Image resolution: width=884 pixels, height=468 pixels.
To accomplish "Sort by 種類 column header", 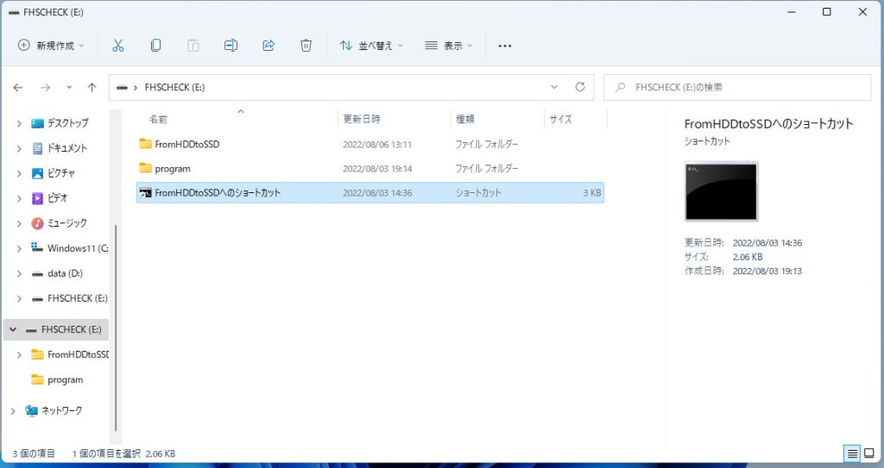I will pyautogui.click(x=465, y=120).
